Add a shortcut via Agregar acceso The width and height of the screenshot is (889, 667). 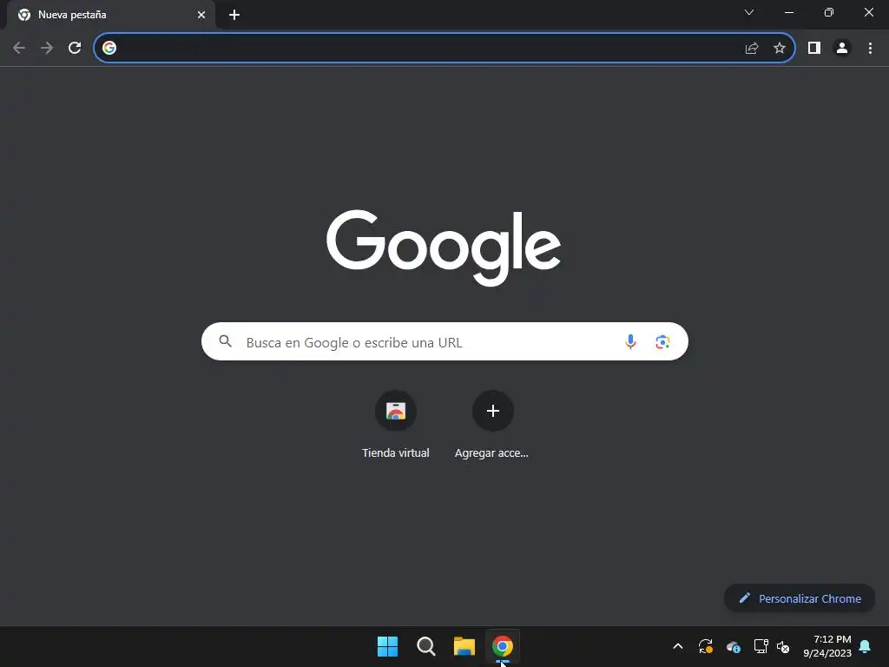click(492, 424)
